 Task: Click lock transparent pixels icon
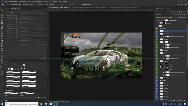[x=162, y=17]
